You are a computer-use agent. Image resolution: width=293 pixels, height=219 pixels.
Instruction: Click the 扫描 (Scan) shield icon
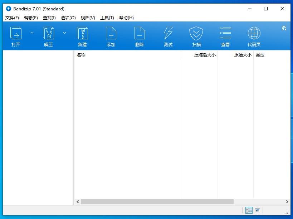pos(196,33)
